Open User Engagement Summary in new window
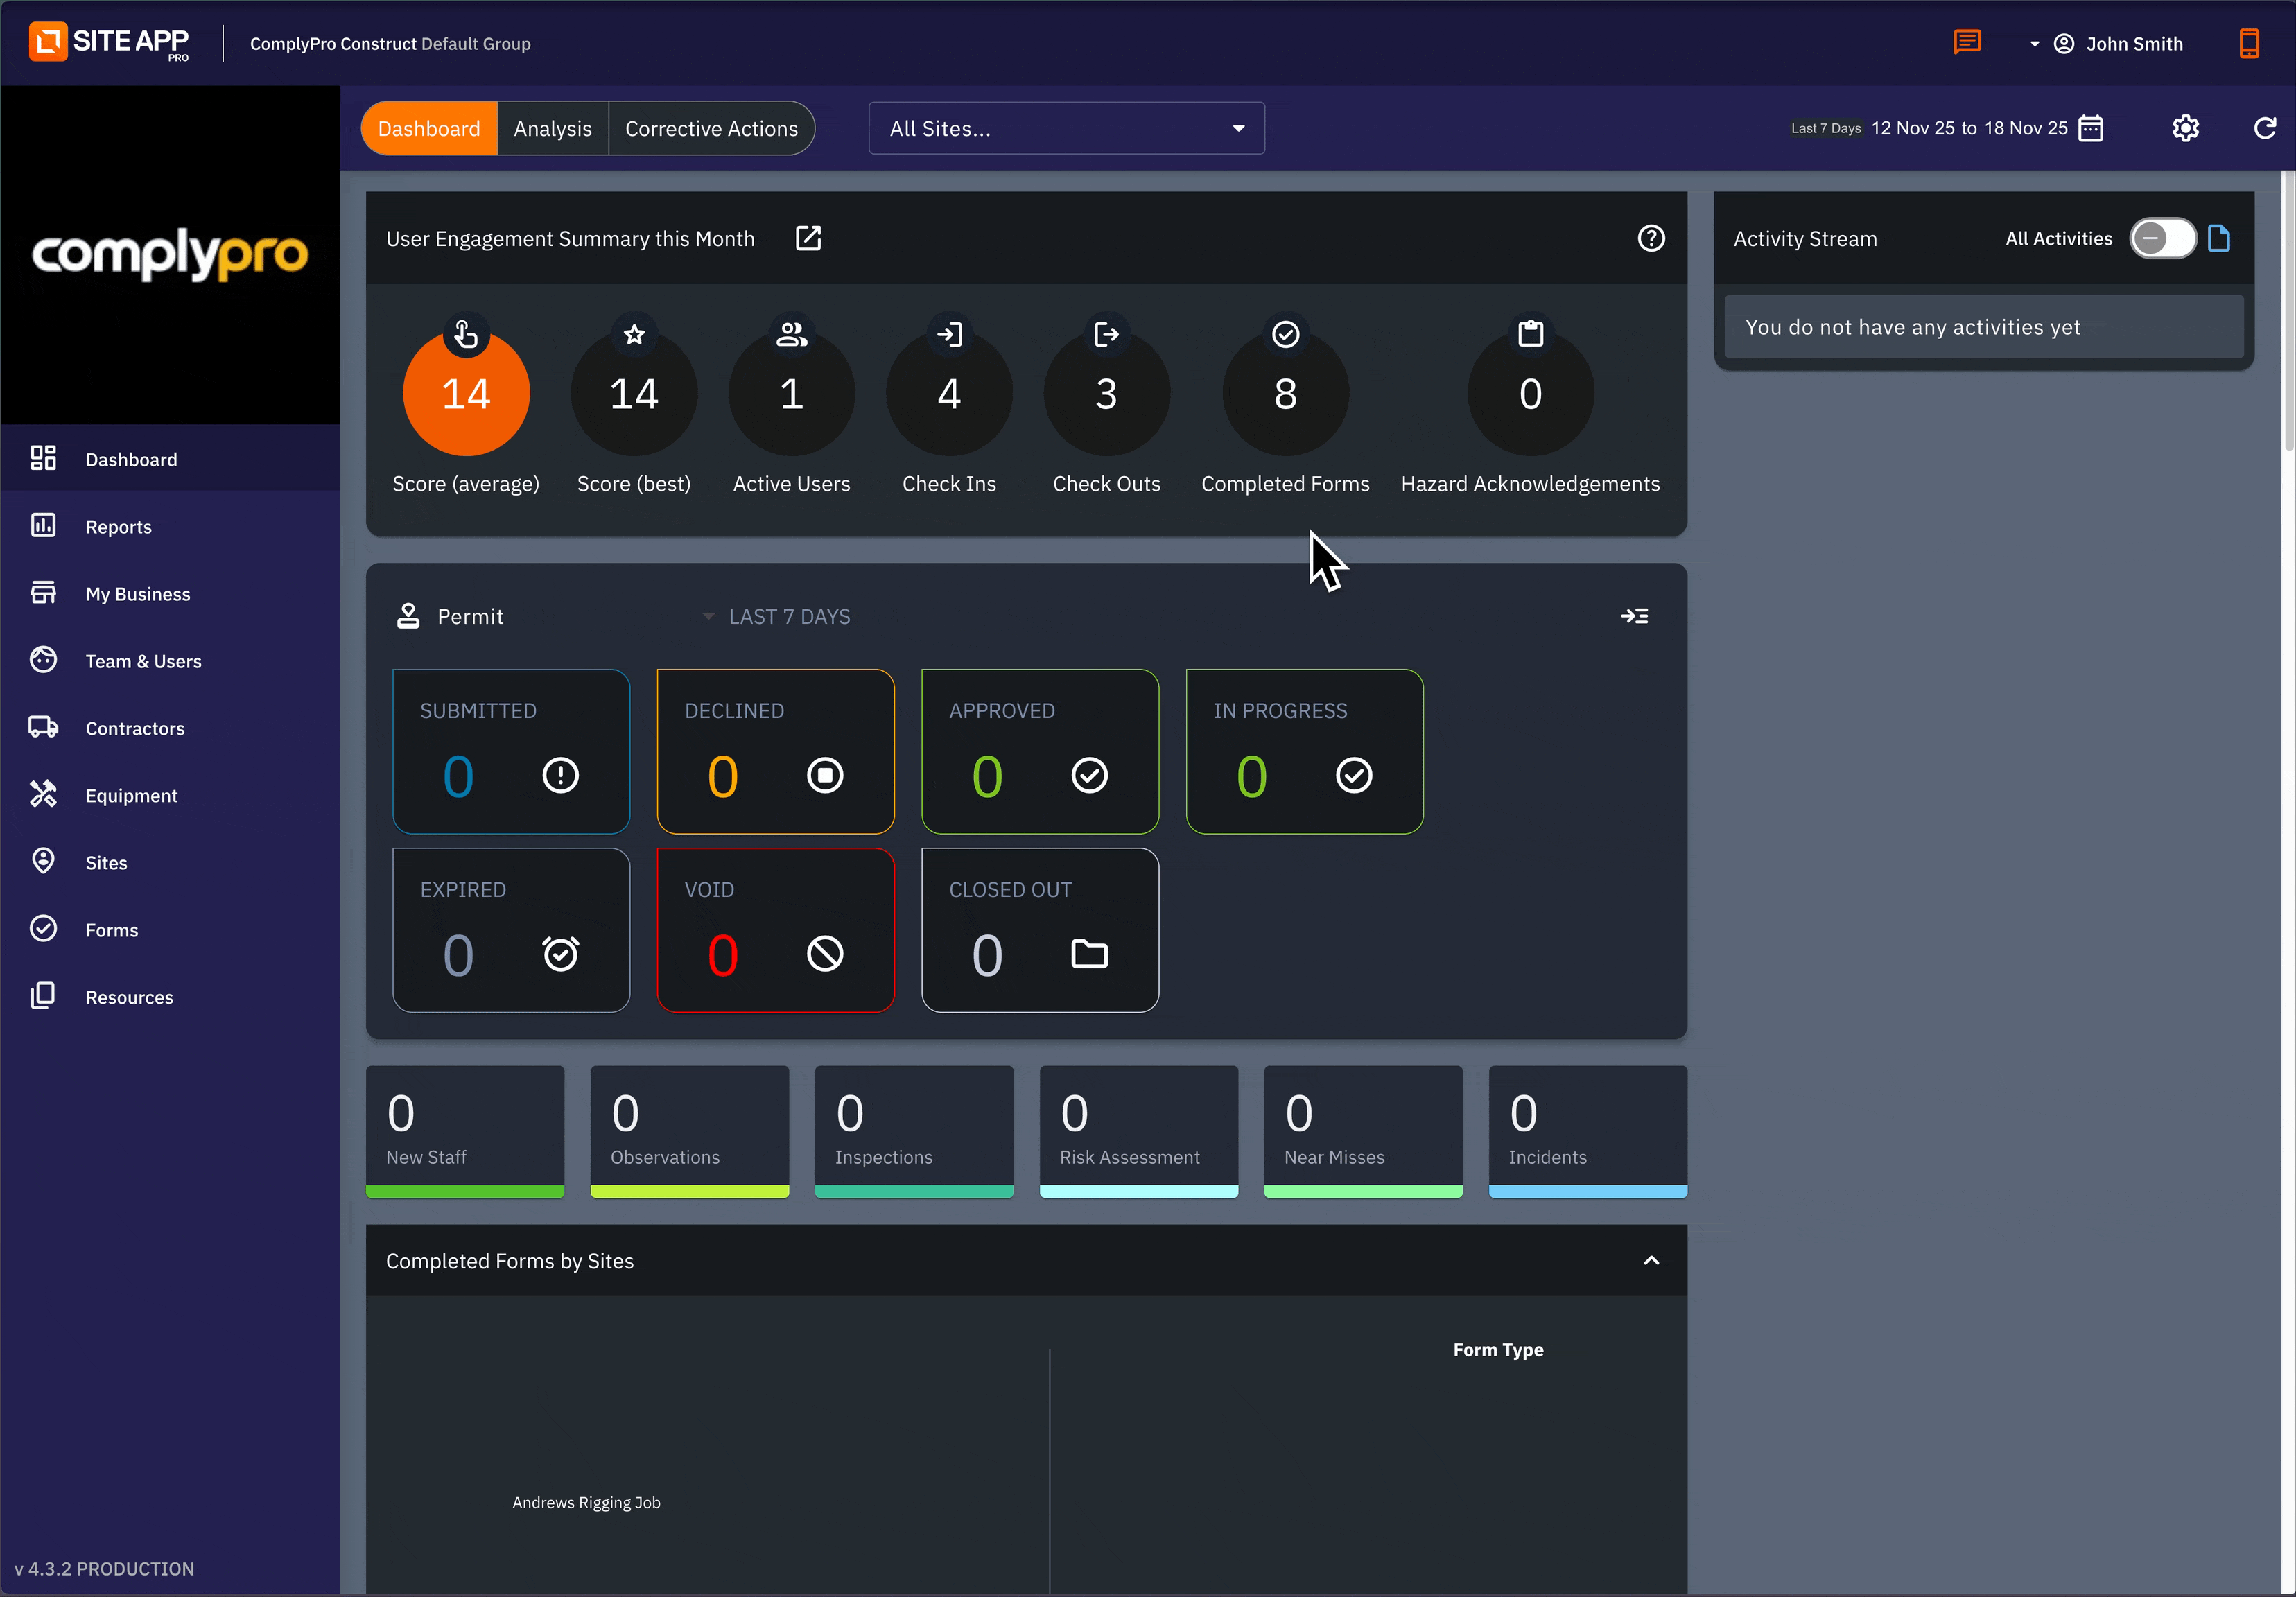This screenshot has height=1597, width=2296. click(808, 238)
